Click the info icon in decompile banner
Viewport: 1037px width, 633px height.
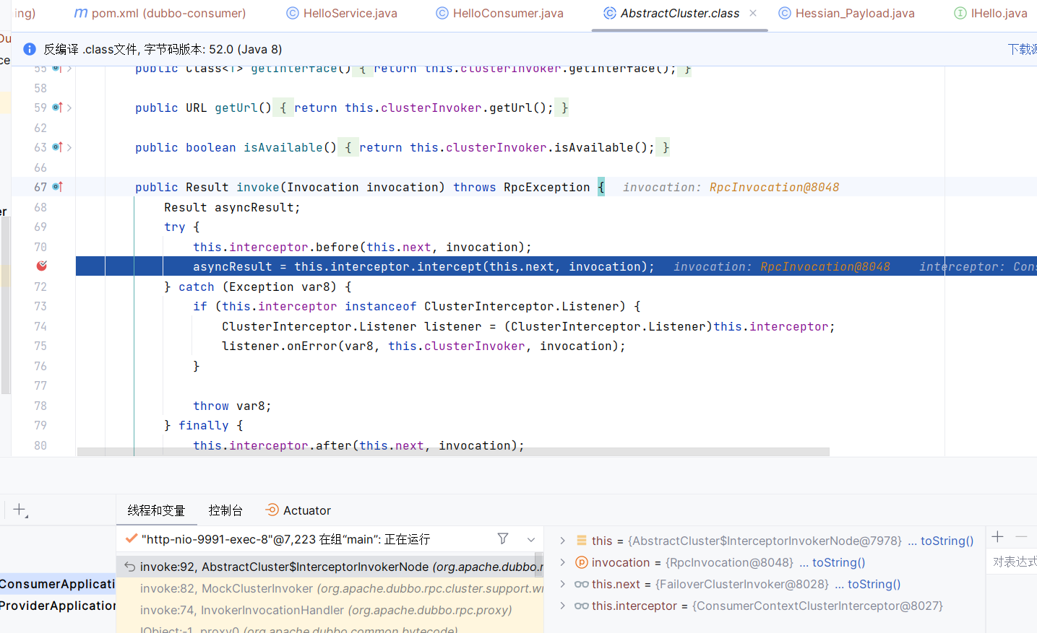tap(30, 49)
